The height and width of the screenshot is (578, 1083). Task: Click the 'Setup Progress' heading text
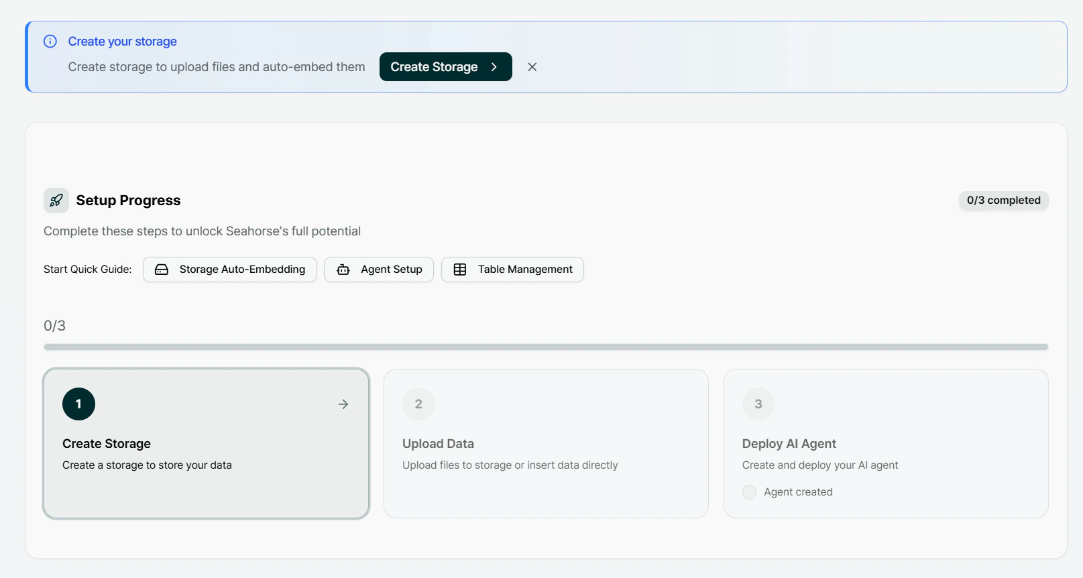tap(128, 200)
